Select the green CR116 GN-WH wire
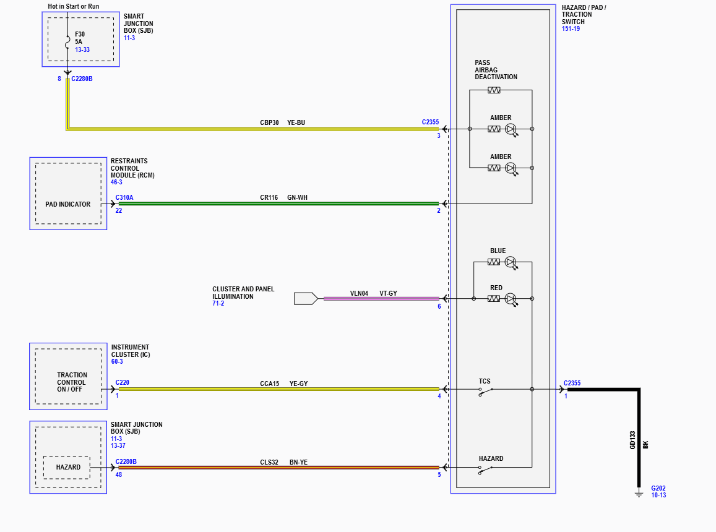Screen dimensions: 716x532 click(x=278, y=204)
